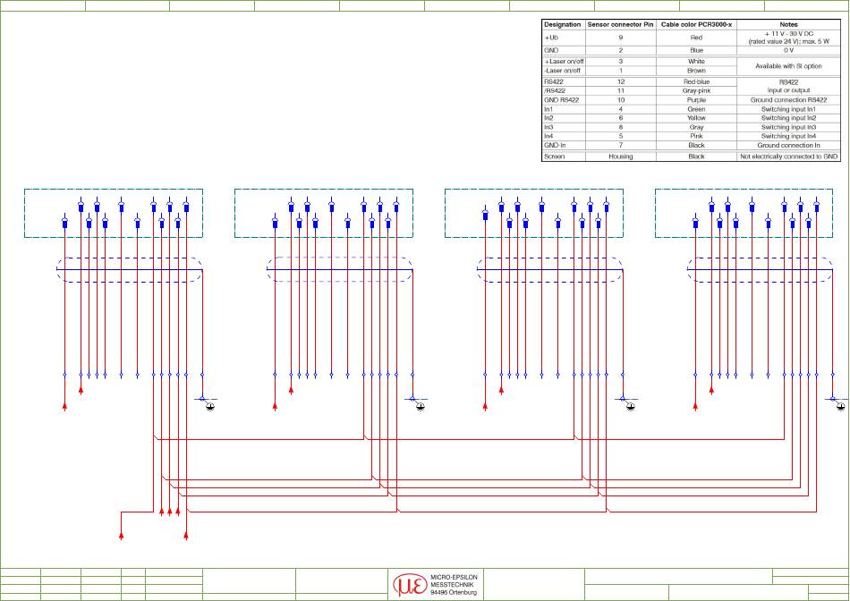
Task: Select pin number 12 in the RS422 row
Action: 621,81
